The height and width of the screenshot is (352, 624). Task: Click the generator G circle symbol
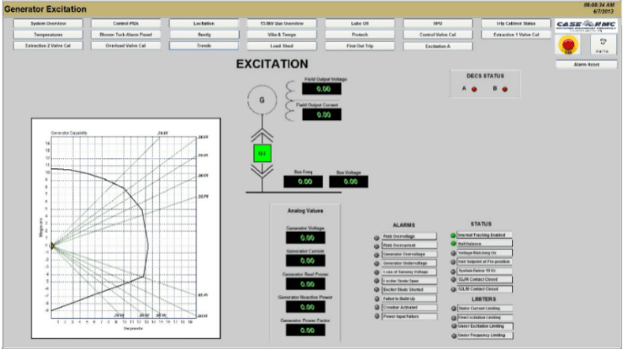click(262, 99)
